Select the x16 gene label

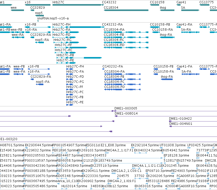point(28,2)
